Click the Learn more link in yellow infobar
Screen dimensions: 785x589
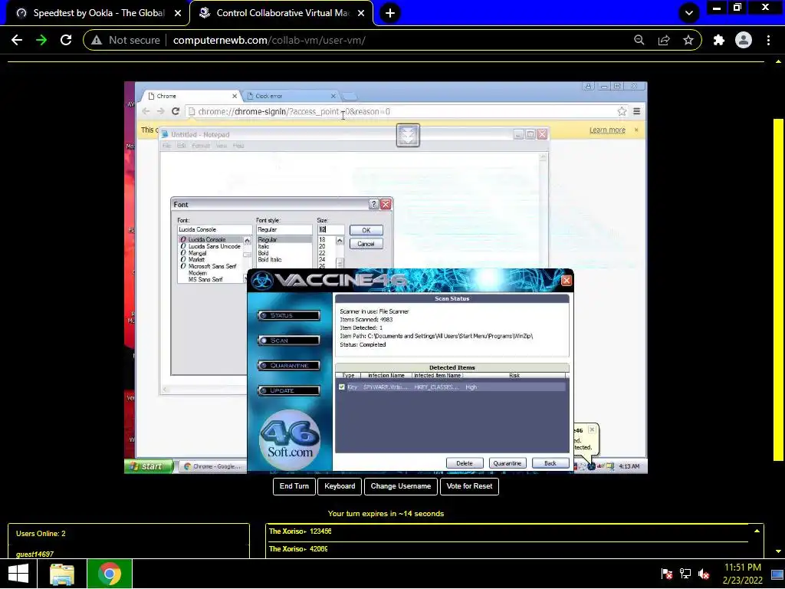(607, 130)
